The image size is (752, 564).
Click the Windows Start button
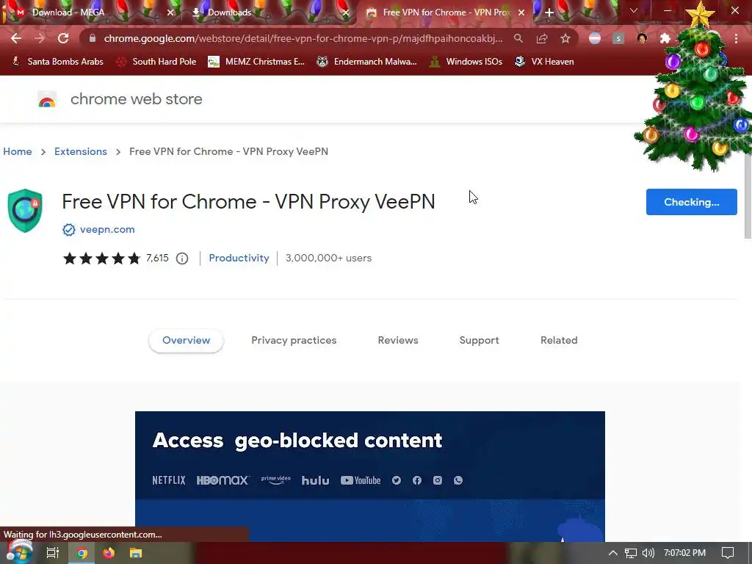[x=20, y=552]
